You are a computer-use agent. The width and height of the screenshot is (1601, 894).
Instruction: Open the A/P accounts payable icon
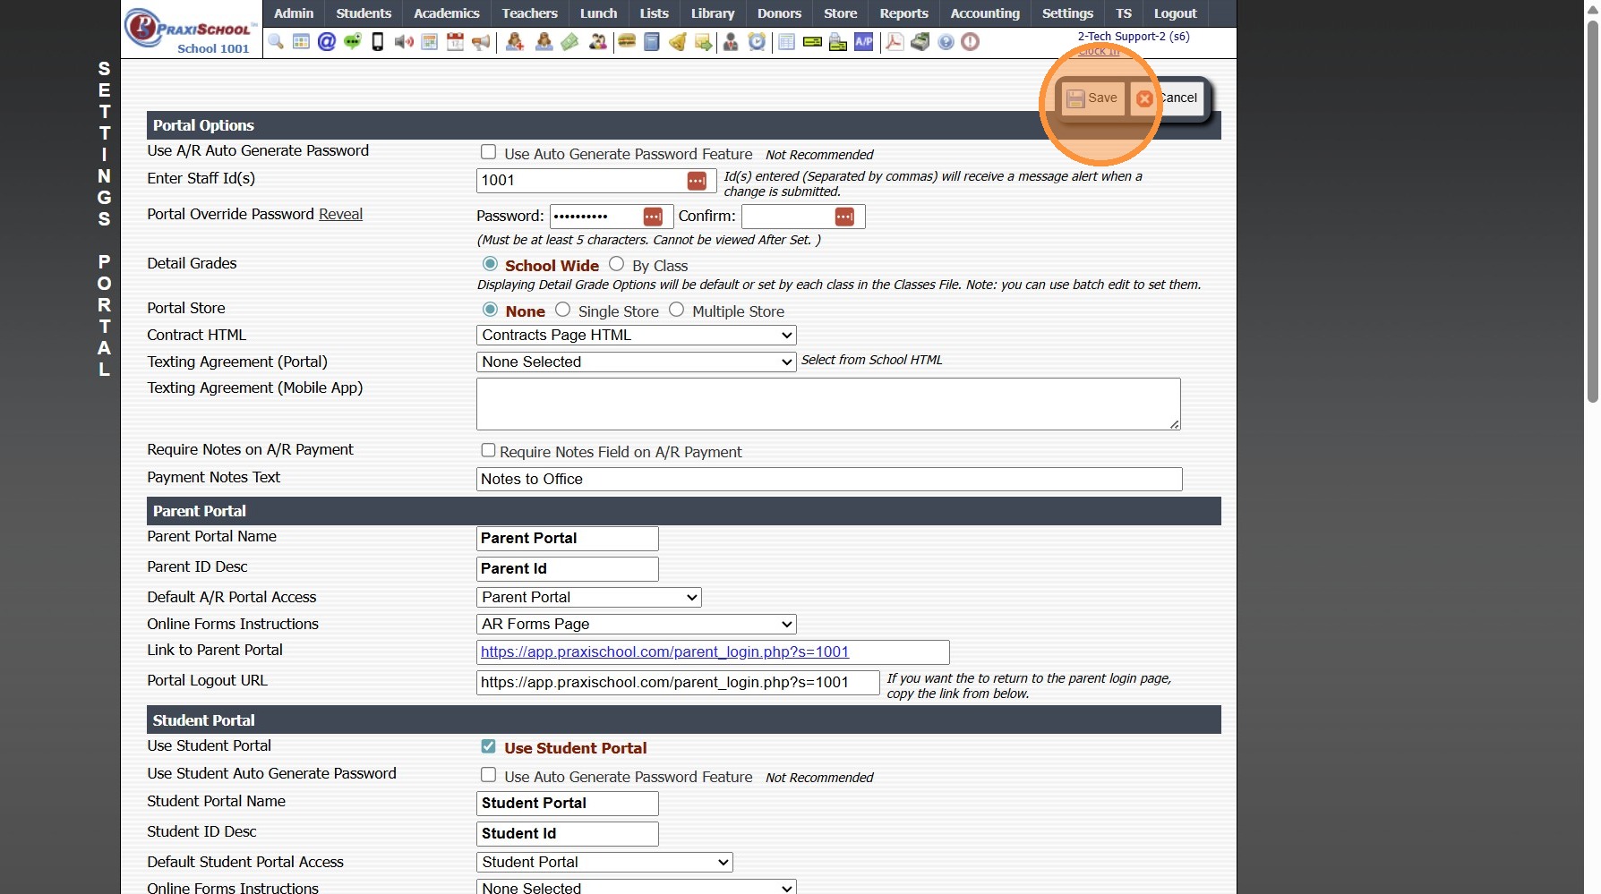pyautogui.click(x=864, y=42)
